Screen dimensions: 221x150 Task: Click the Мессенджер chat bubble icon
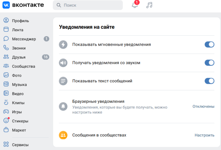point(6,38)
